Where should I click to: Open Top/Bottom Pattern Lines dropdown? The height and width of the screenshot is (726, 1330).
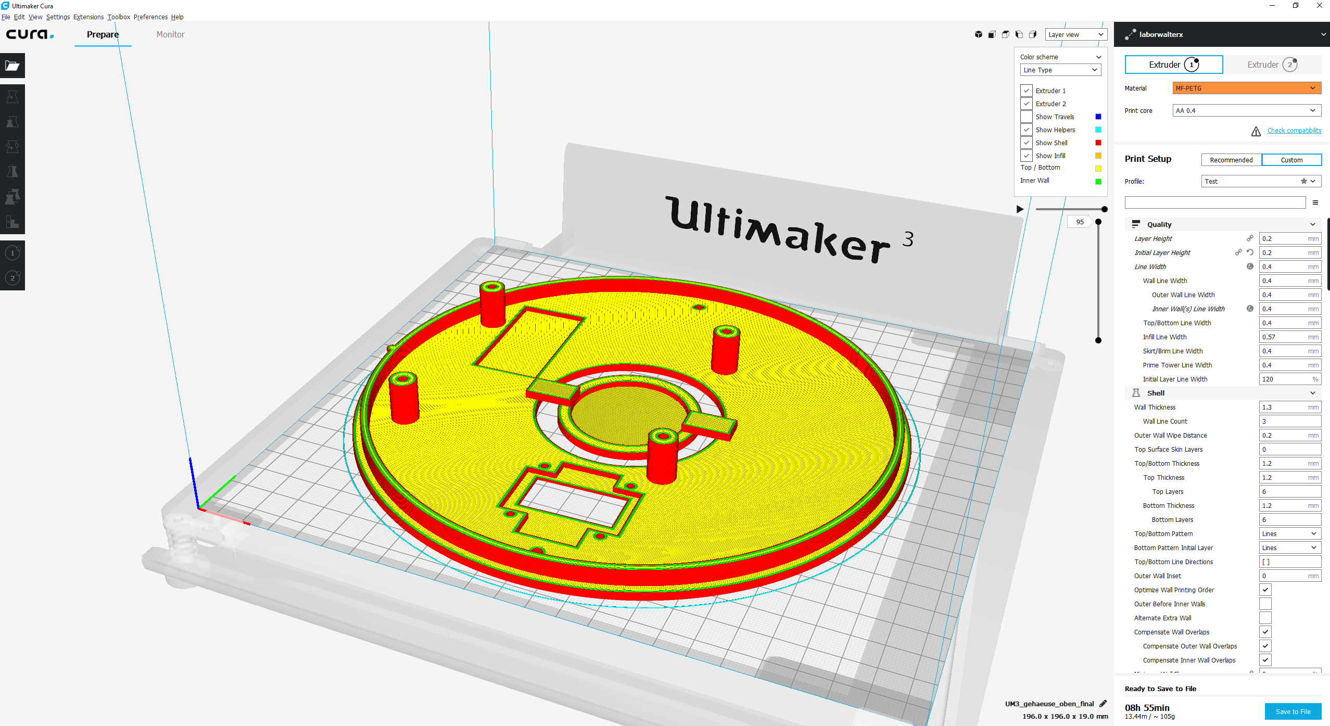[1290, 533]
